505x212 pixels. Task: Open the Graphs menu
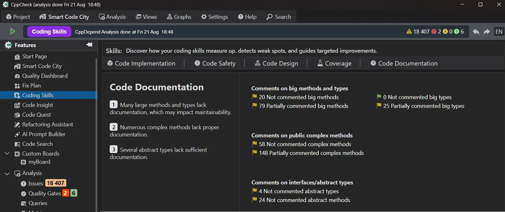click(179, 17)
